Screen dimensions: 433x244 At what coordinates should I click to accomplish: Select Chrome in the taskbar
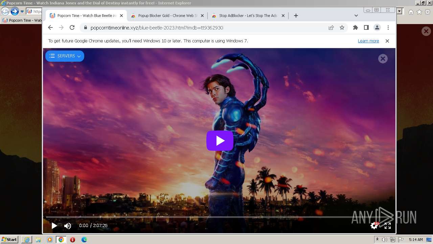tap(61, 240)
